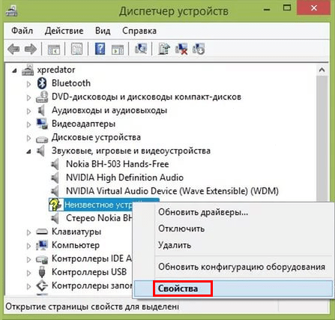This screenshot has height=320, width=335.
Task: Open the Вид menu
Action: click(x=103, y=31)
